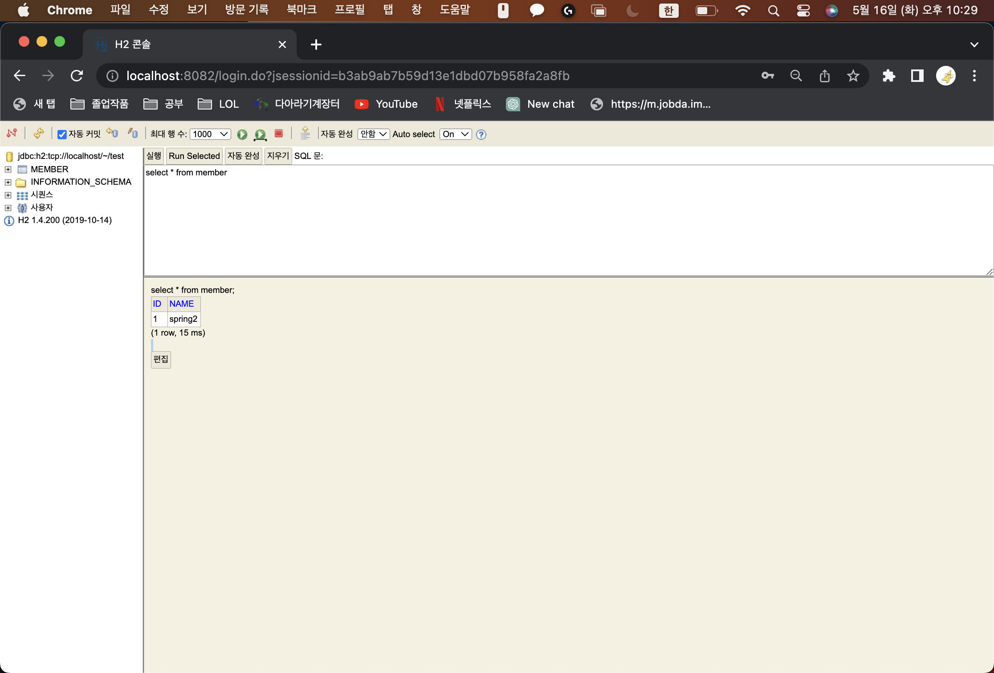Open the tab search chevron
The height and width of the screenshot is (673, 994).
tap(974, 45)
